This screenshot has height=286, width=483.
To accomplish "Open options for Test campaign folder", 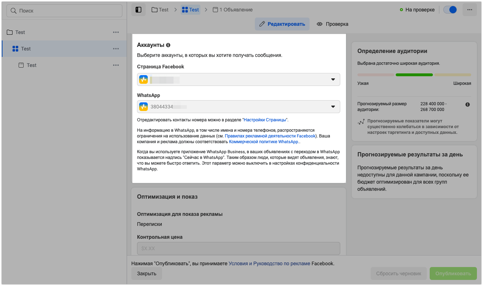I will click(116, 32).
